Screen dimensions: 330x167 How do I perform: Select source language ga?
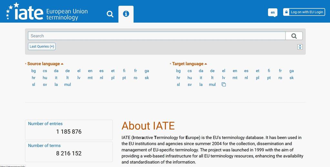(147, 71)
